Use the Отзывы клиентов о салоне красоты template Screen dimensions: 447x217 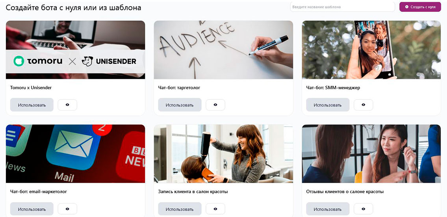(328, 209)
